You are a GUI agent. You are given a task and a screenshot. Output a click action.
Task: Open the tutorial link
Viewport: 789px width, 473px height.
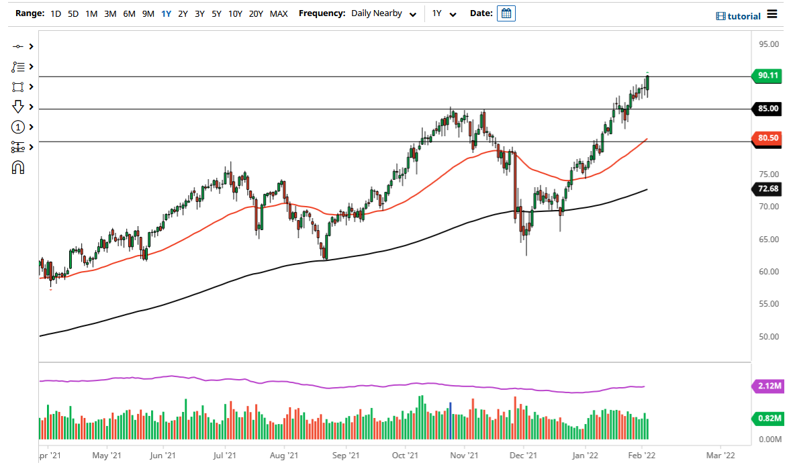pos(738,16)
